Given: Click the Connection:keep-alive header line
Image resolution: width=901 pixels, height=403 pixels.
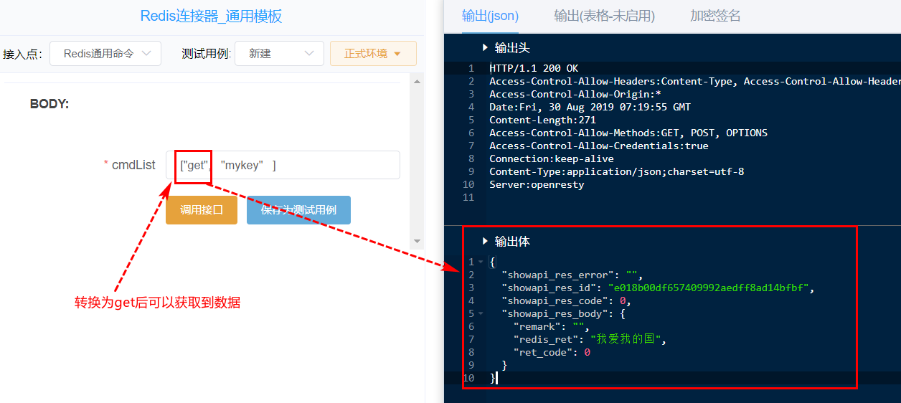Looking at the screenshot, I should tap(552, 158).
